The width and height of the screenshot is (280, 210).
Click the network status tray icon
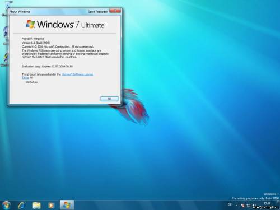click(249, 206)
